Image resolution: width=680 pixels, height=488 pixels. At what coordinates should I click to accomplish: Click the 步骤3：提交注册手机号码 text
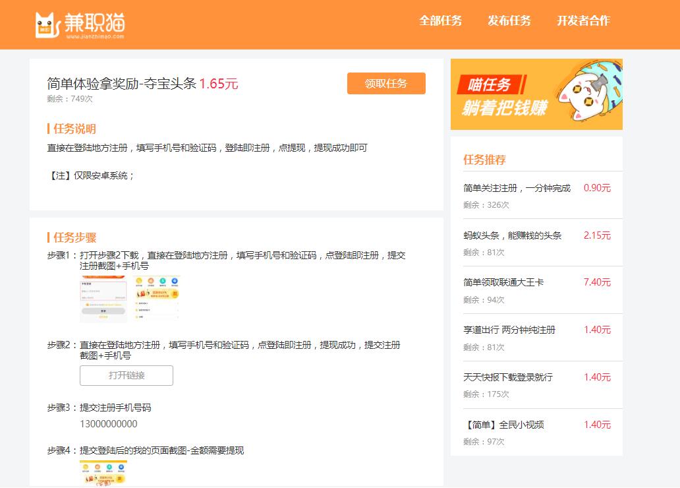point(99,408)
